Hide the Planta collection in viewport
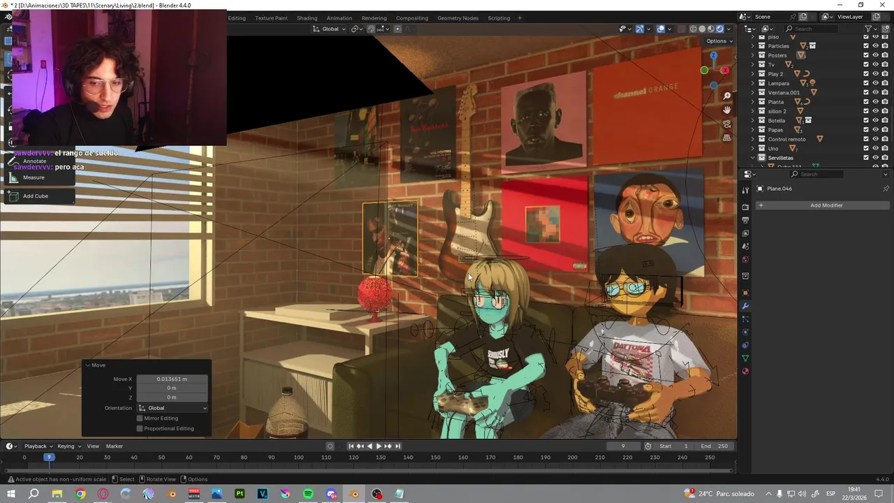Viewport: 894px width, 503px height. 875,102
